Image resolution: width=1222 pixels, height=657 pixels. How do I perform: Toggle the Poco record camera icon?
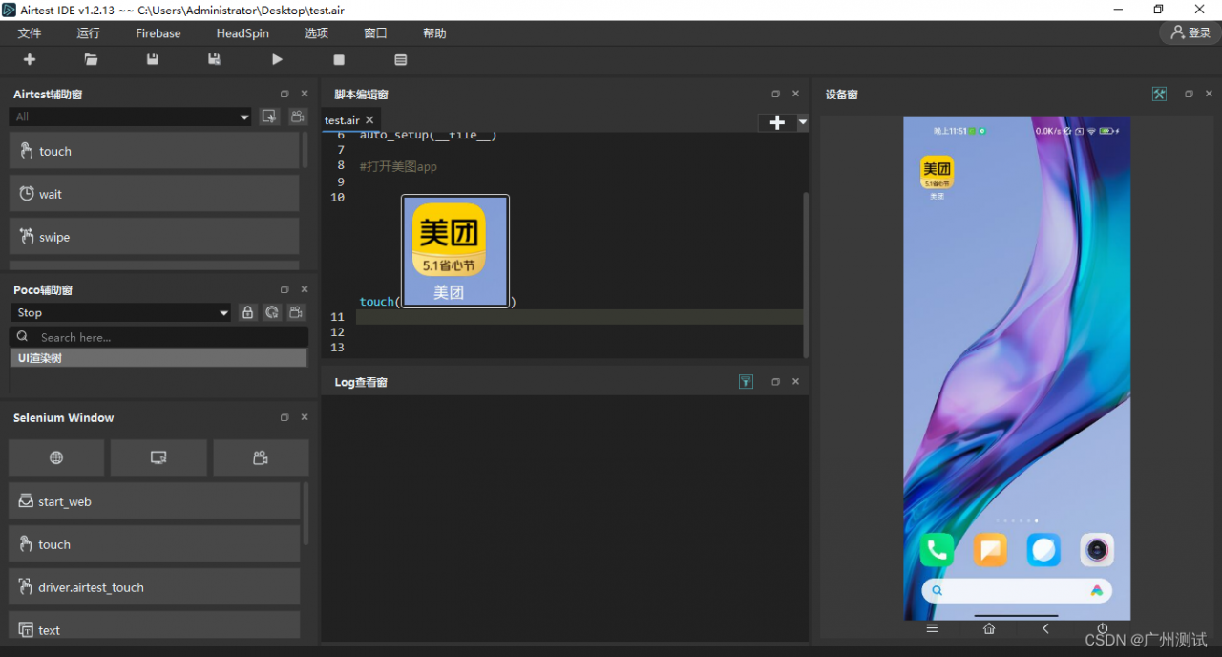click(297, 312)
